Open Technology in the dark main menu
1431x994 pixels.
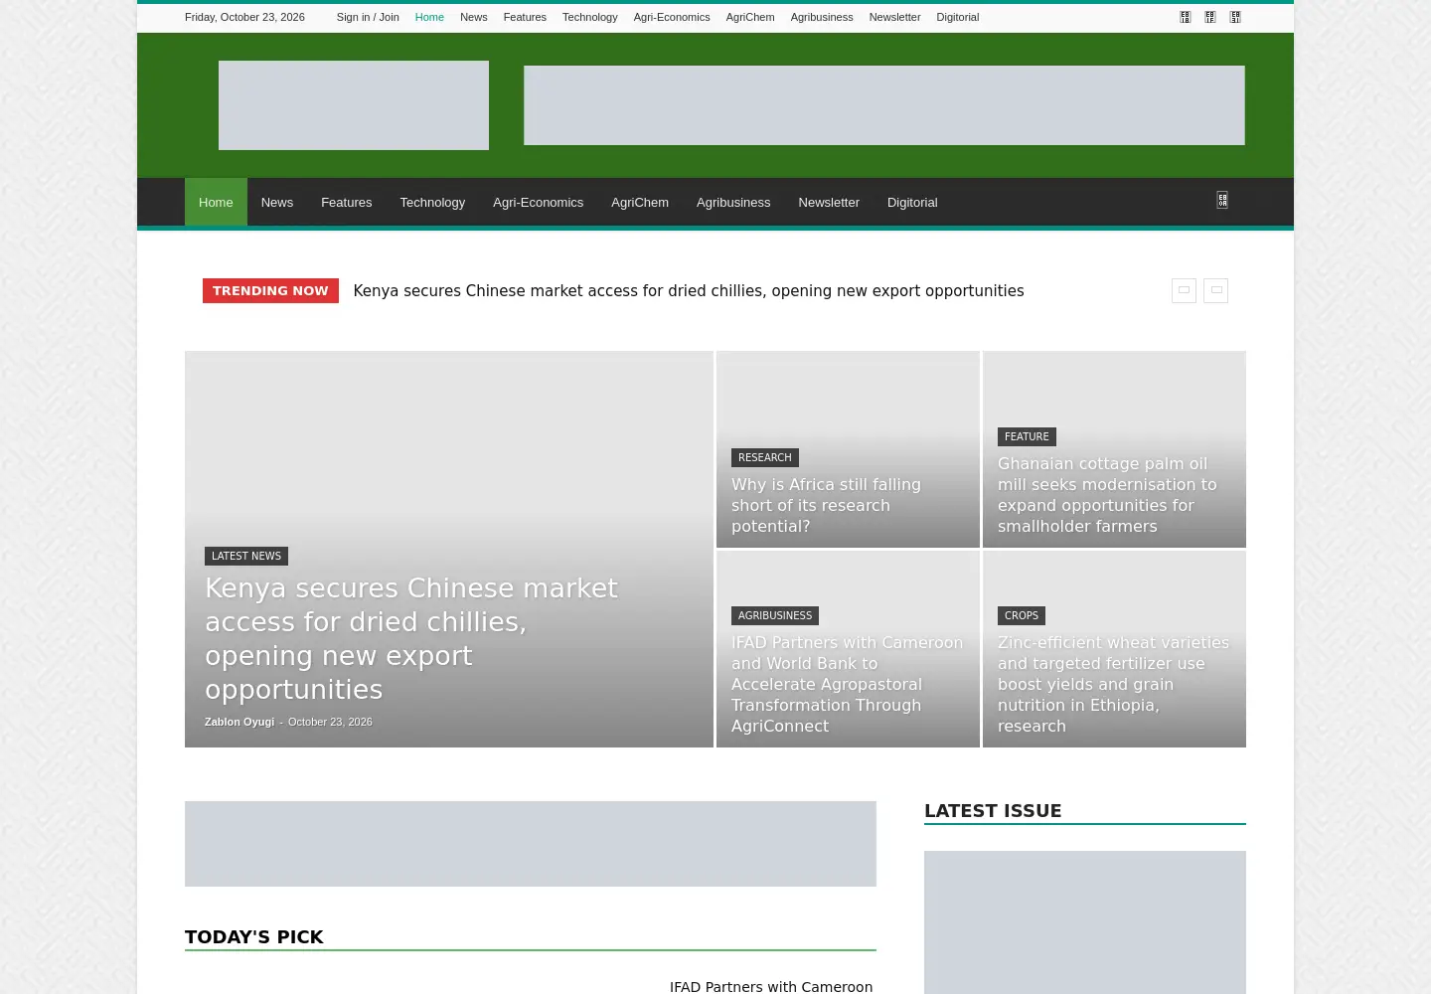(x=432, y=202)
